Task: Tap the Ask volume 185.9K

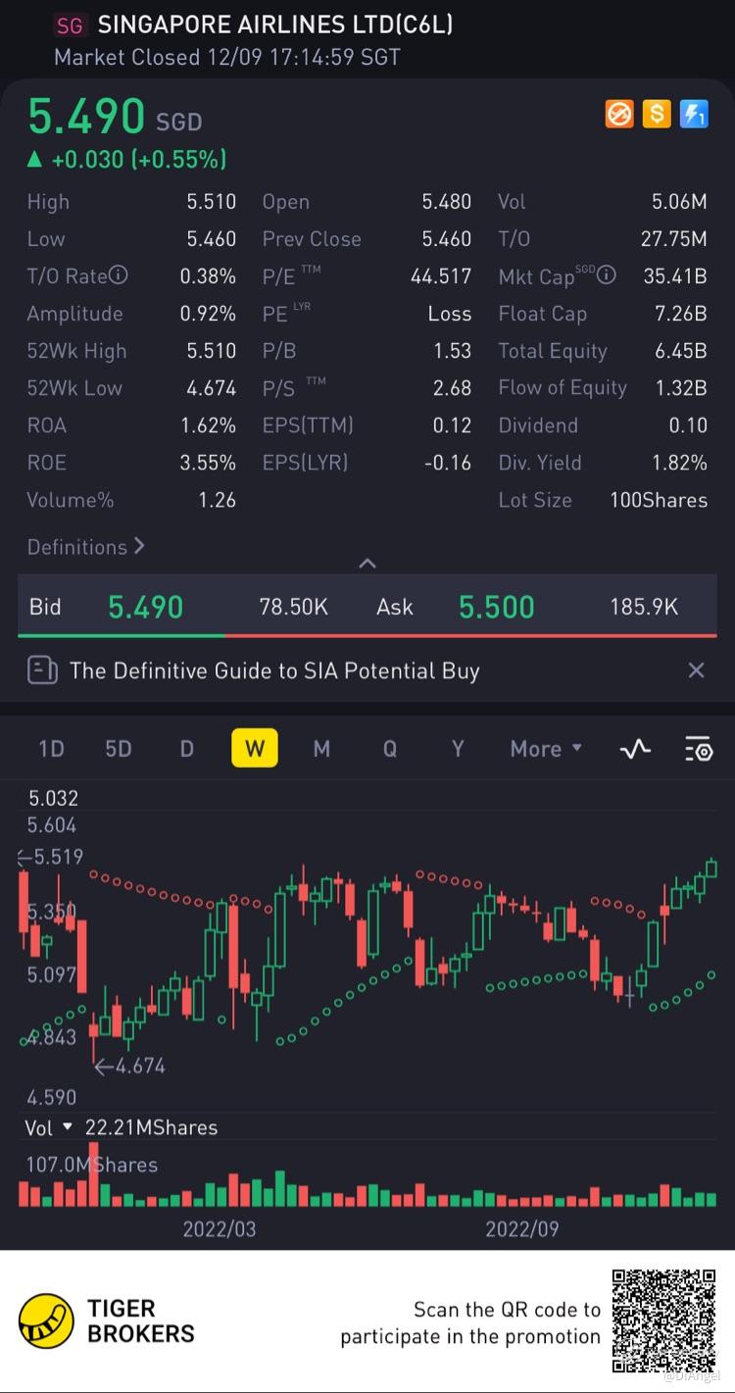Action: [644, 607]
